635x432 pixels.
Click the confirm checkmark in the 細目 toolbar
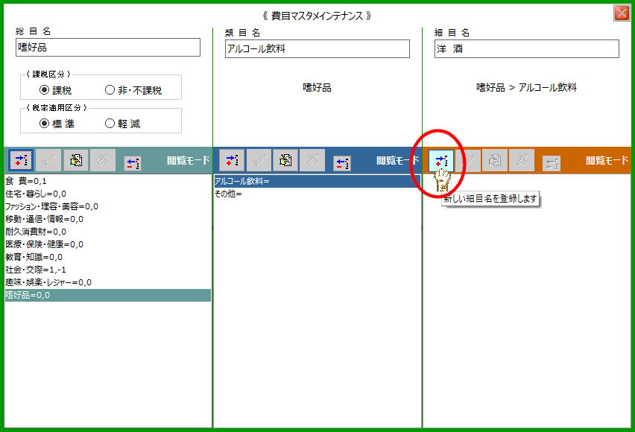(x=468, y=160)
